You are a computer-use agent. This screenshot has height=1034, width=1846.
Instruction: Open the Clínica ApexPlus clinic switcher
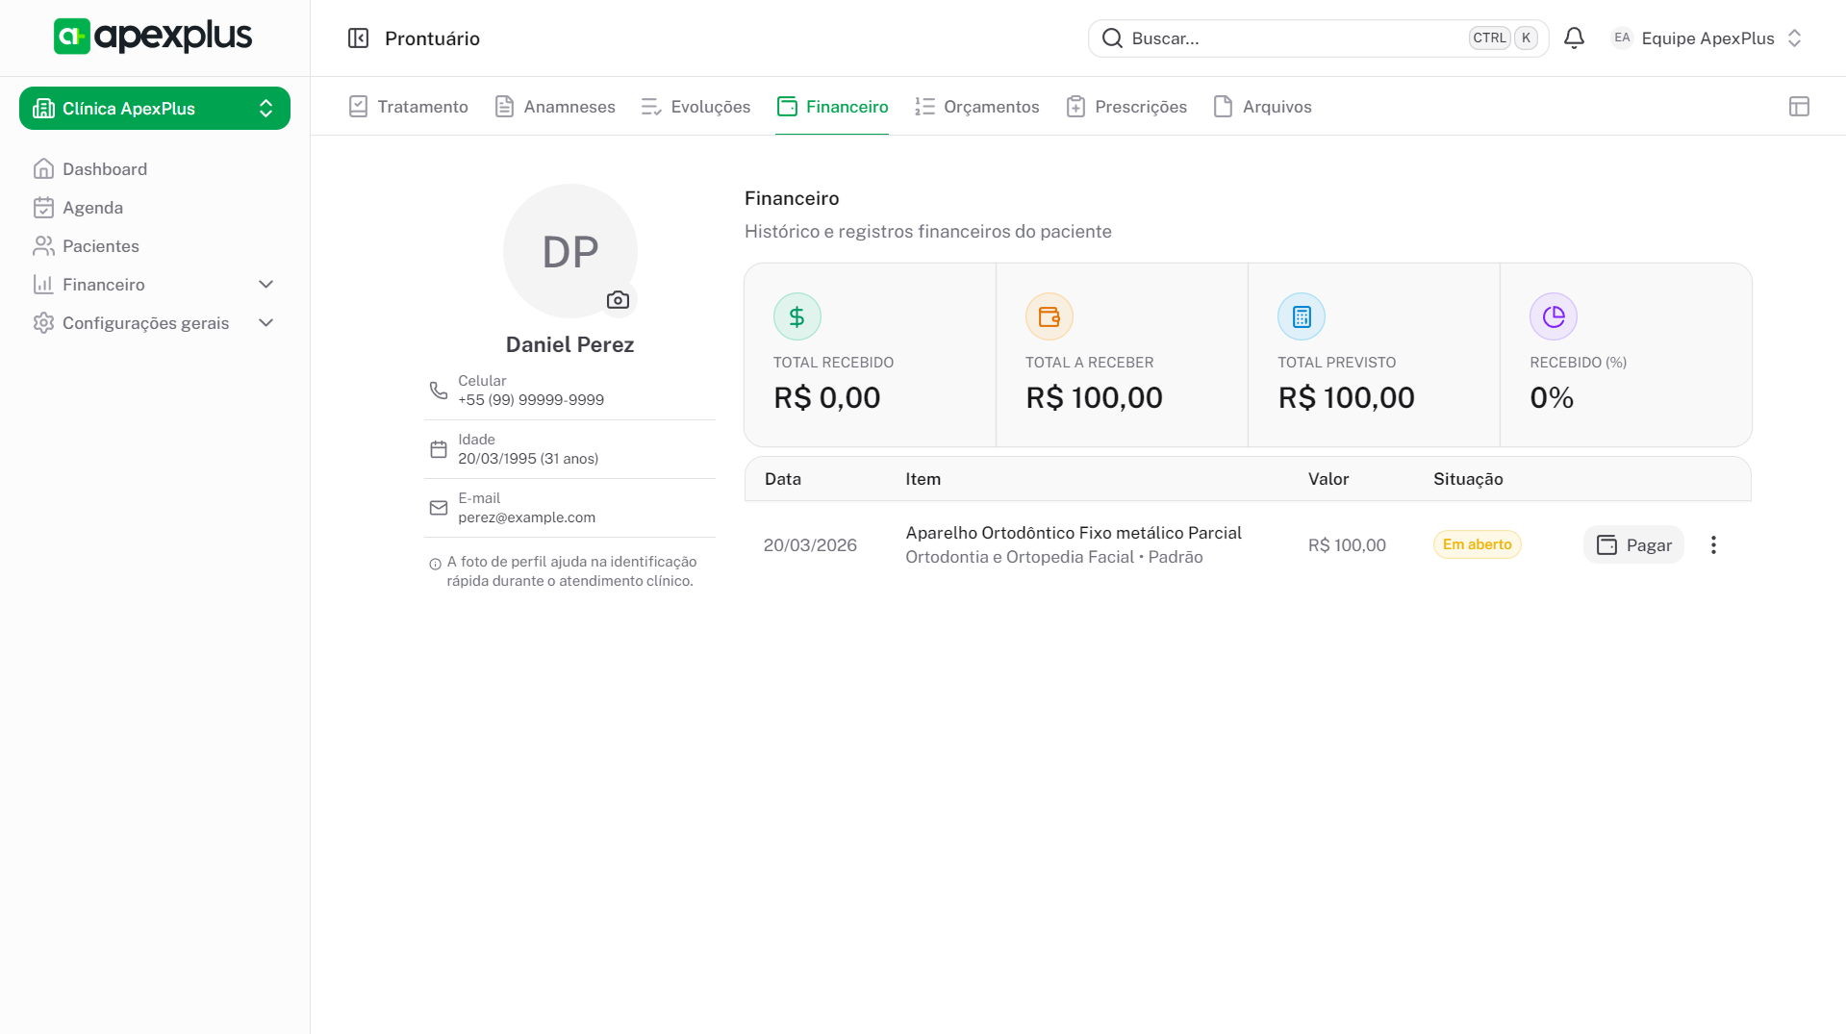tap(155, 109)
